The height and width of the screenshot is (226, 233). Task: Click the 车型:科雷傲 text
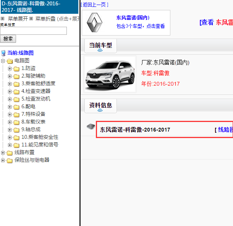(155, 73)
